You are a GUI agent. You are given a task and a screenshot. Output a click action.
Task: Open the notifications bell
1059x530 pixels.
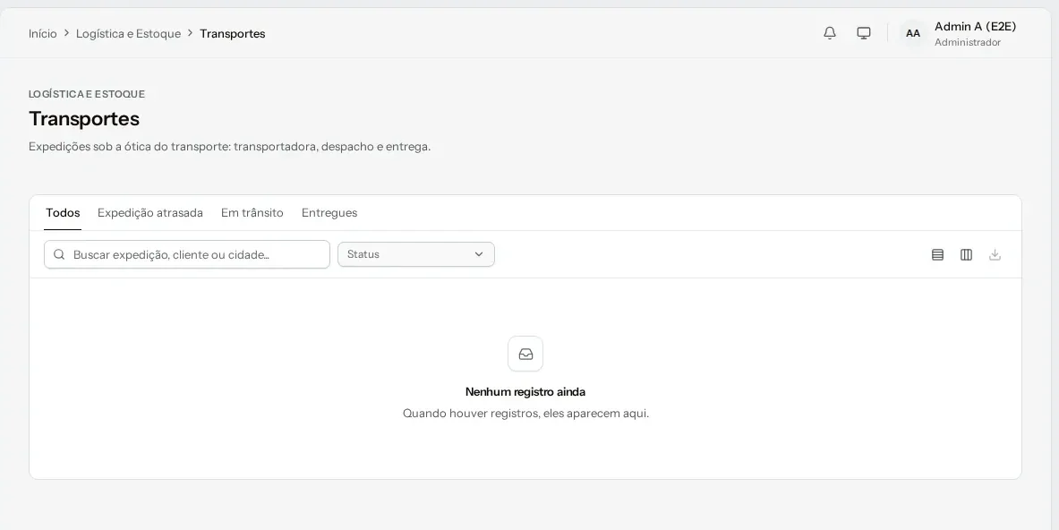829,33
